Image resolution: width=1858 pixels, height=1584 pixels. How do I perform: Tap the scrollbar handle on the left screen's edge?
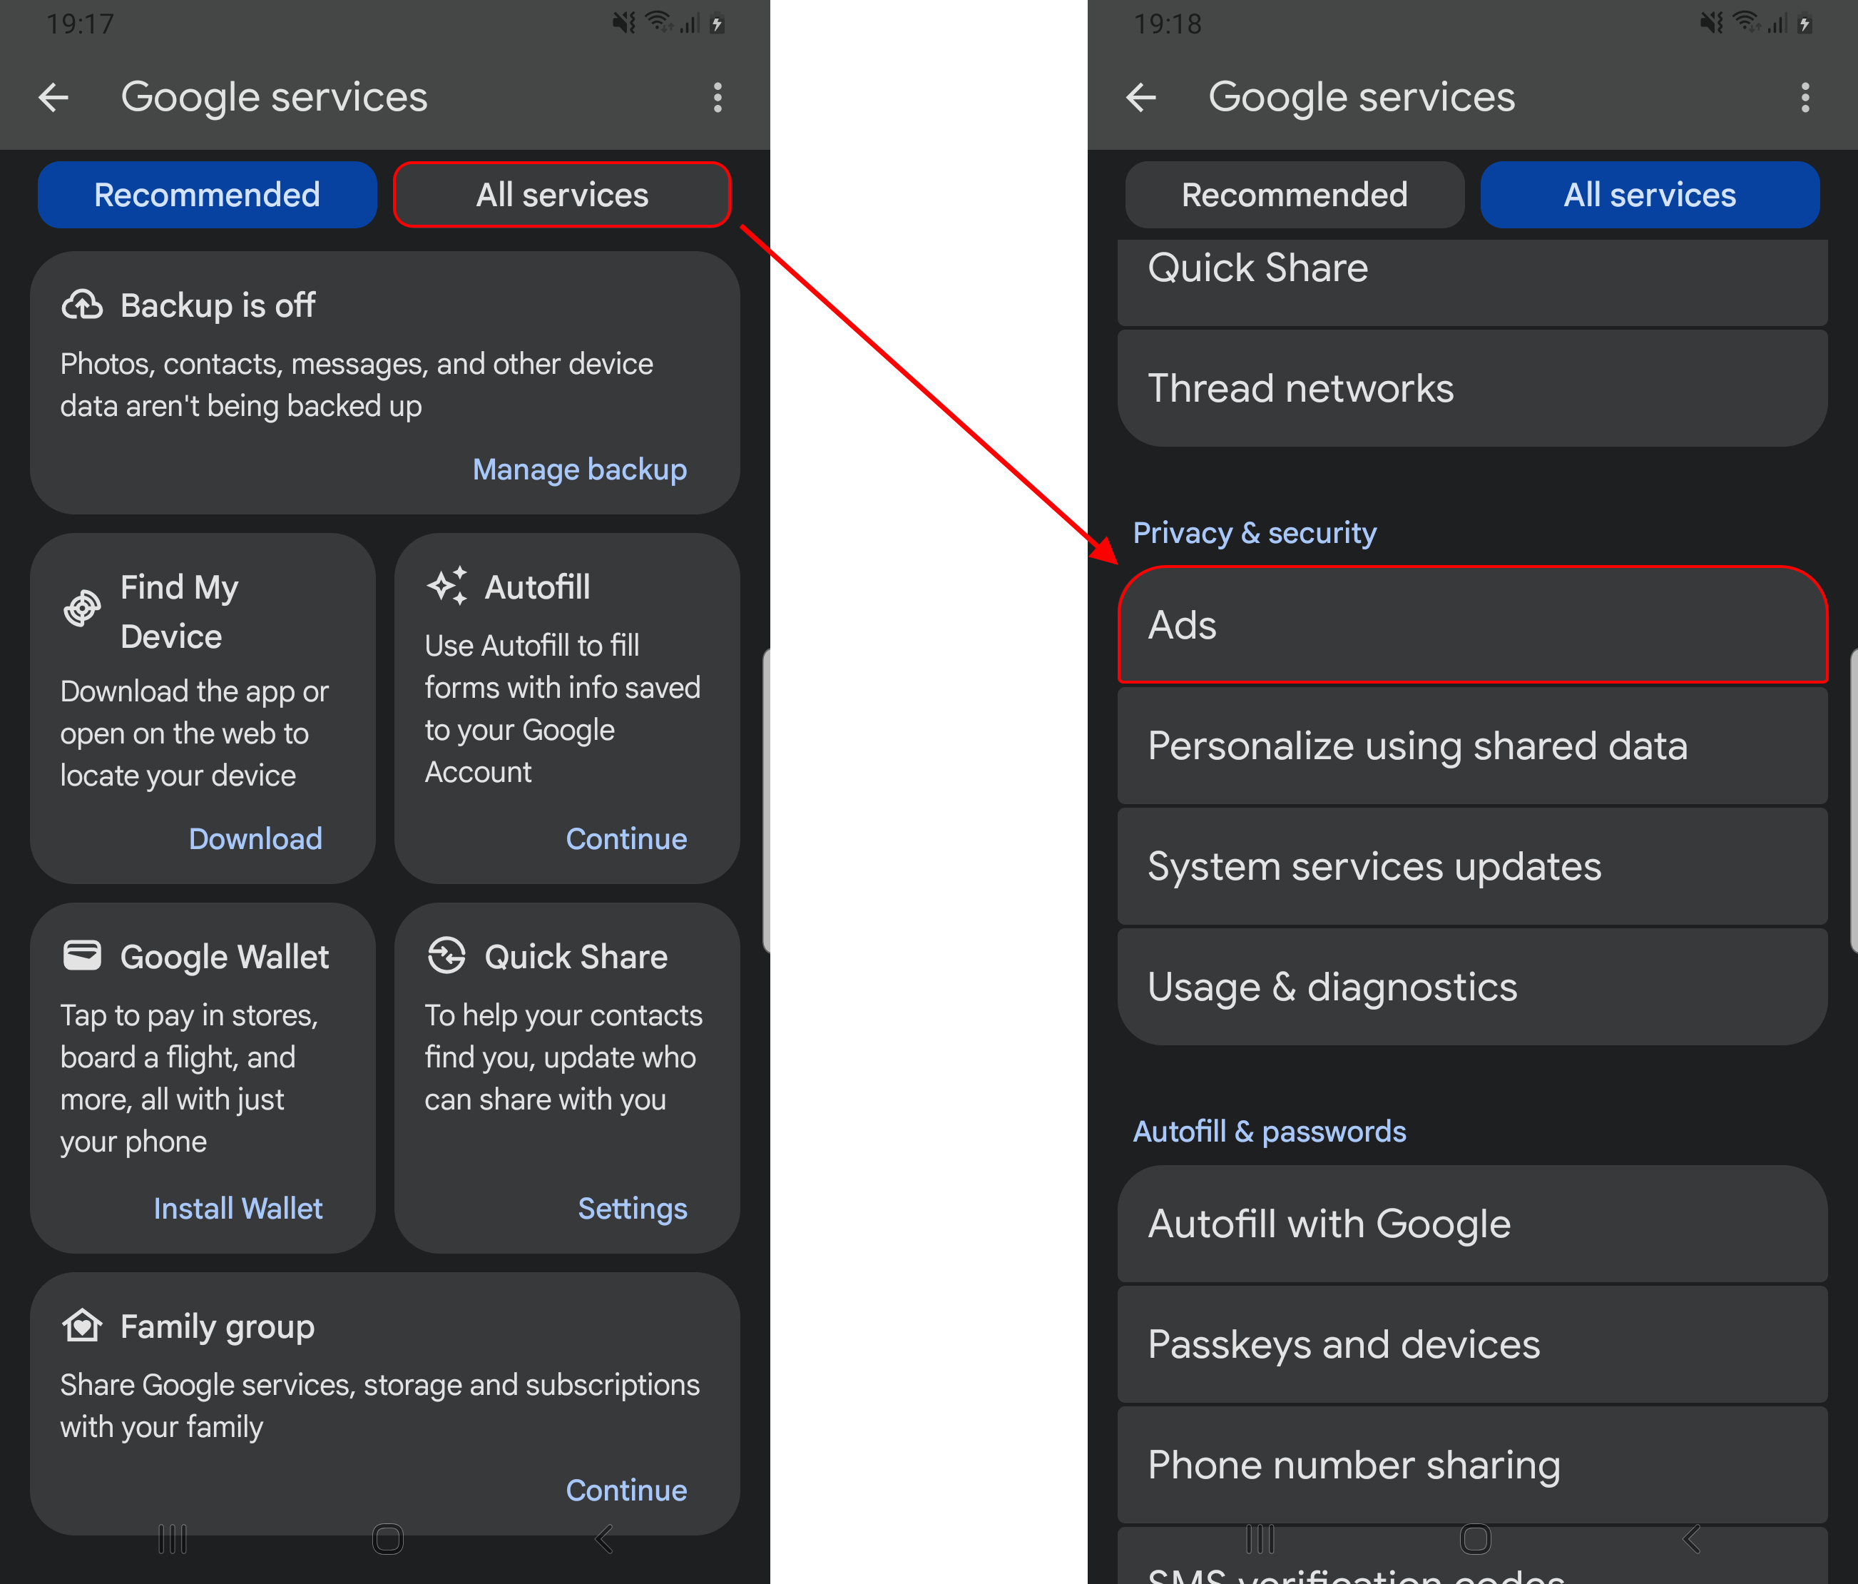(x=767, y=800)
